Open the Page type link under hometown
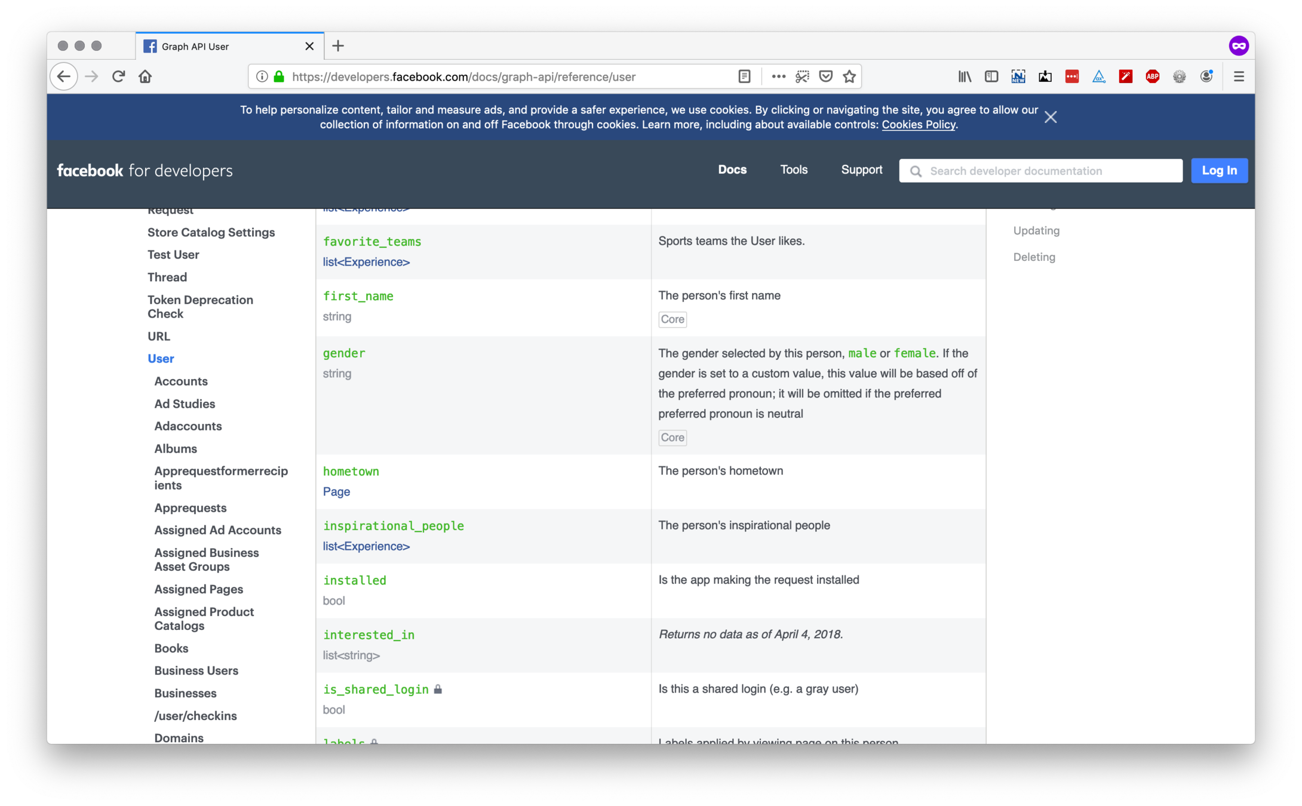The image size is (1302, 806). [336, 491]
